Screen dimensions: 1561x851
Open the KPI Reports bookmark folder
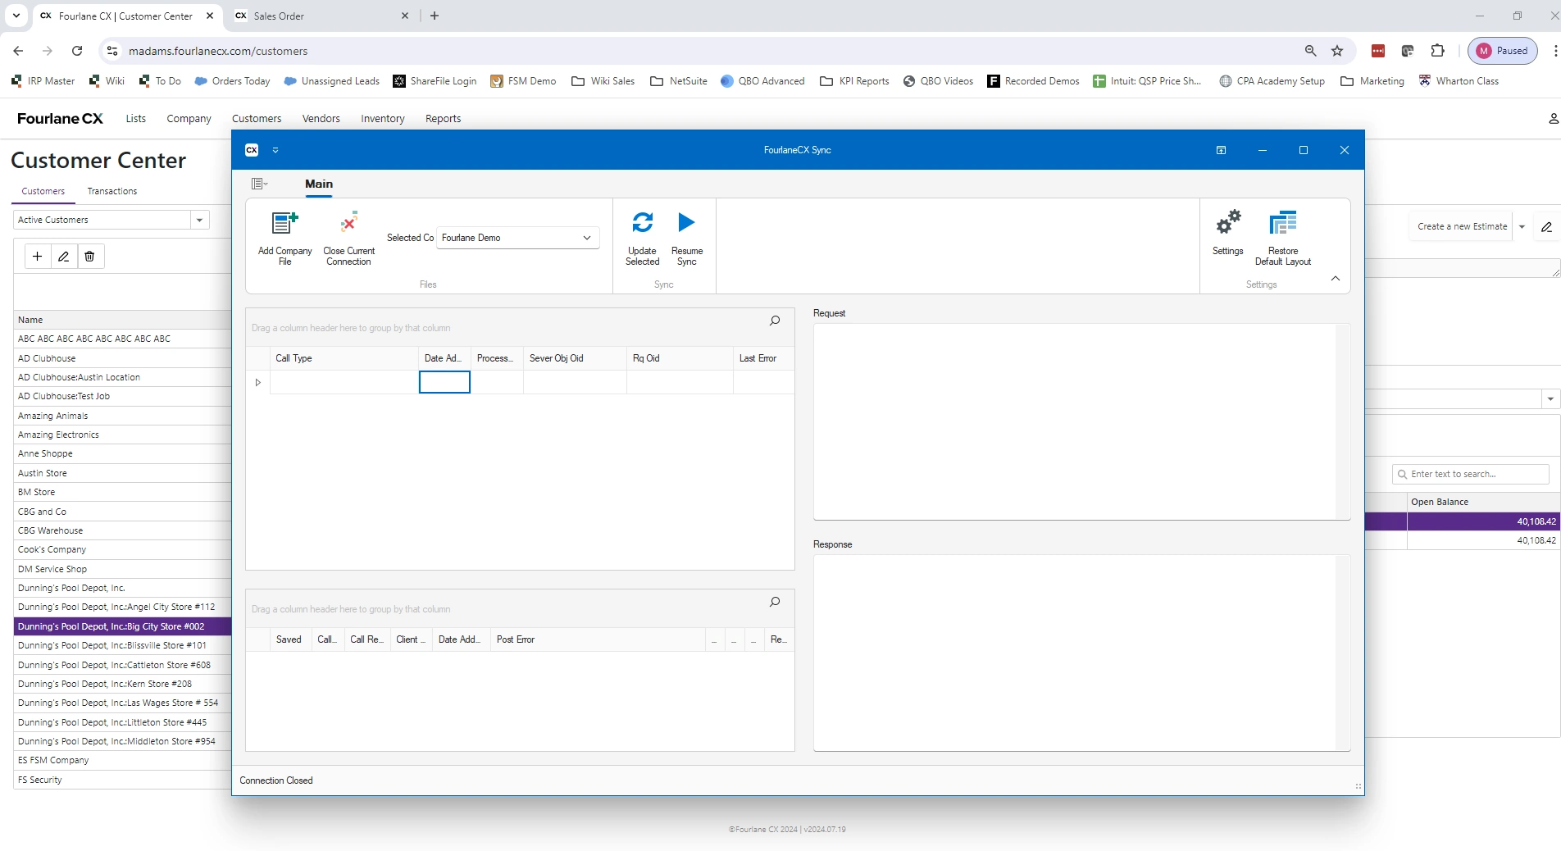click(x=854, y=81)
